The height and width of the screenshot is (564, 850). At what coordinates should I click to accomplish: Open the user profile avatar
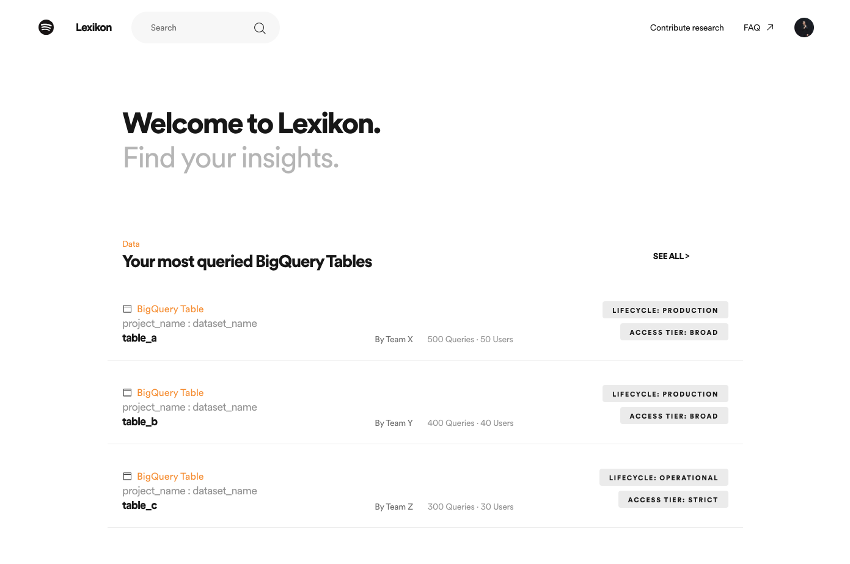point(804,27)
